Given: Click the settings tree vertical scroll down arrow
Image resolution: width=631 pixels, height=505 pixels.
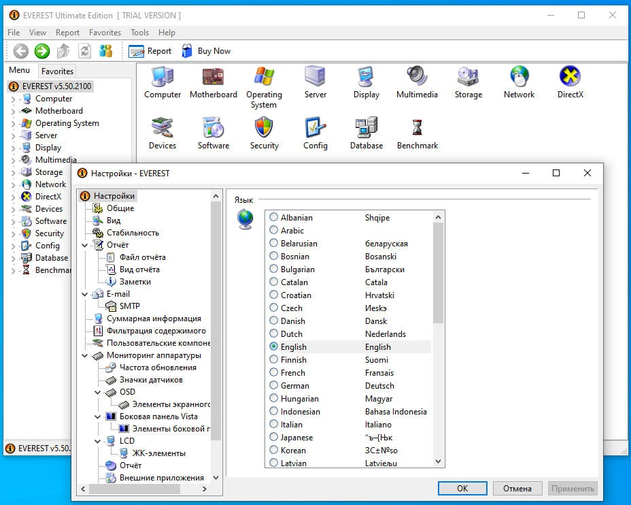Looking at the screenshot, I should pyautogui.click(x=216, y=478).
